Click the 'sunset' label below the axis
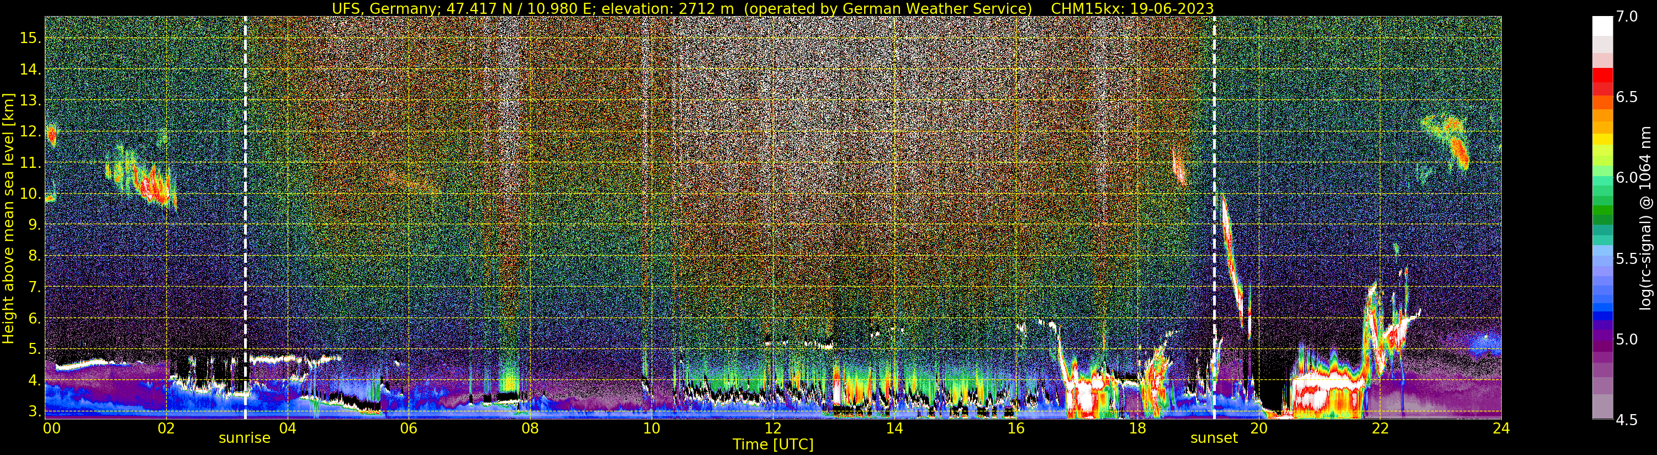This screenshot has height=455, width=1657. pos(1214,438)
